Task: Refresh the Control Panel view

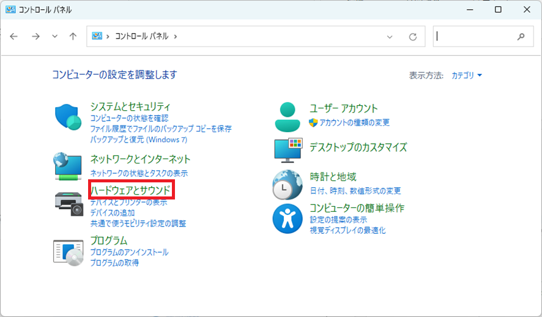Action: [413, 37]
